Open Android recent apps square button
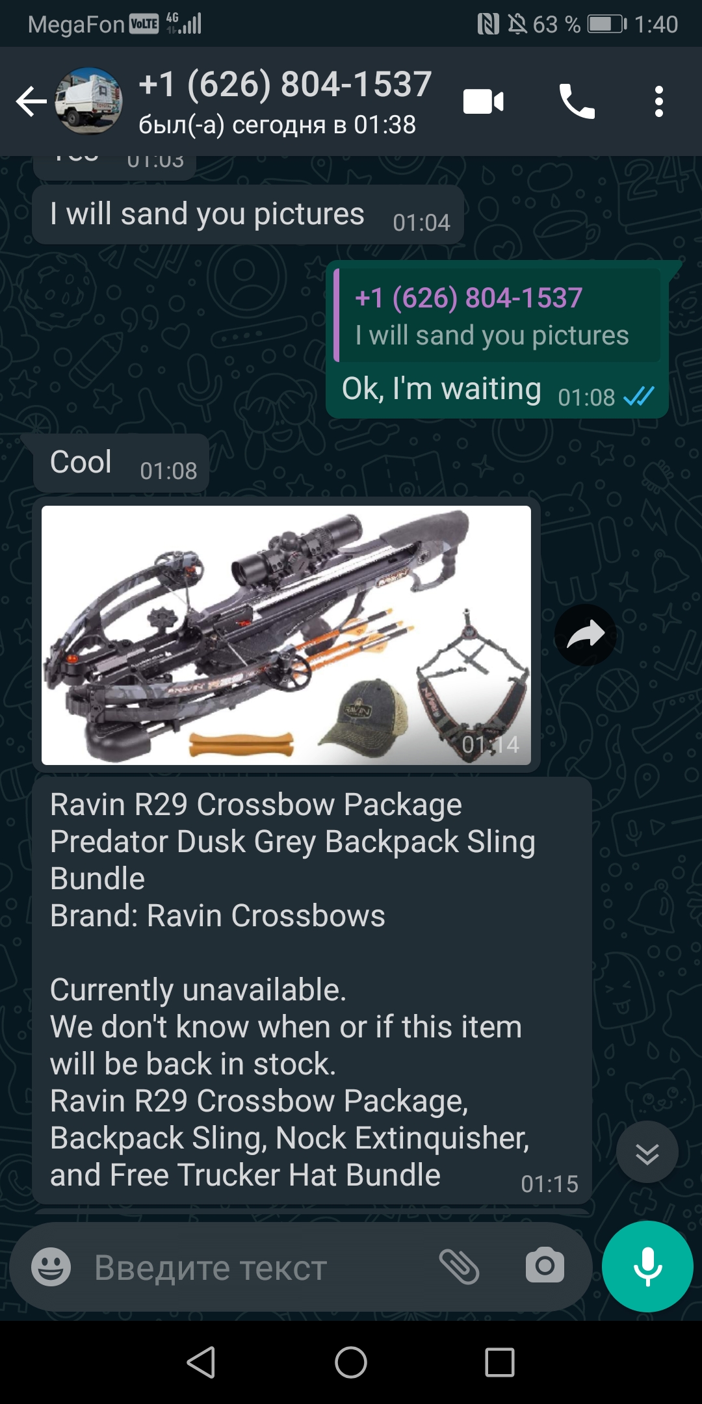Screen dimensions: 702x1404 coord(500,1362)
